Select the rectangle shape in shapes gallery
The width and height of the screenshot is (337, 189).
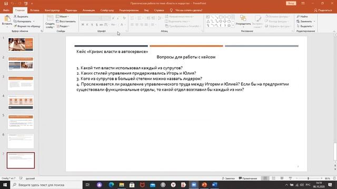tap(221, 17)
